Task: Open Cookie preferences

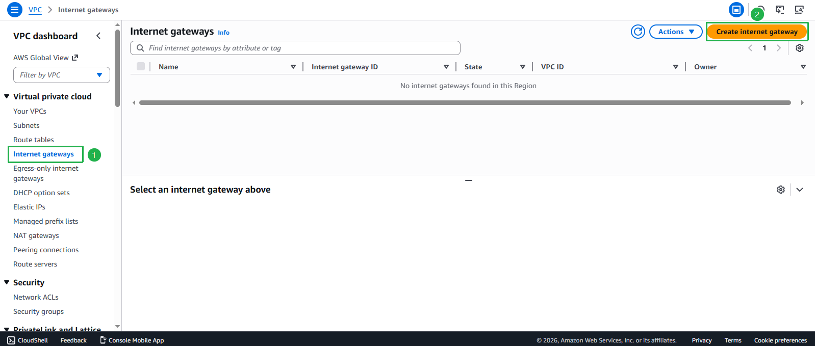Action: tap(780, 340)
